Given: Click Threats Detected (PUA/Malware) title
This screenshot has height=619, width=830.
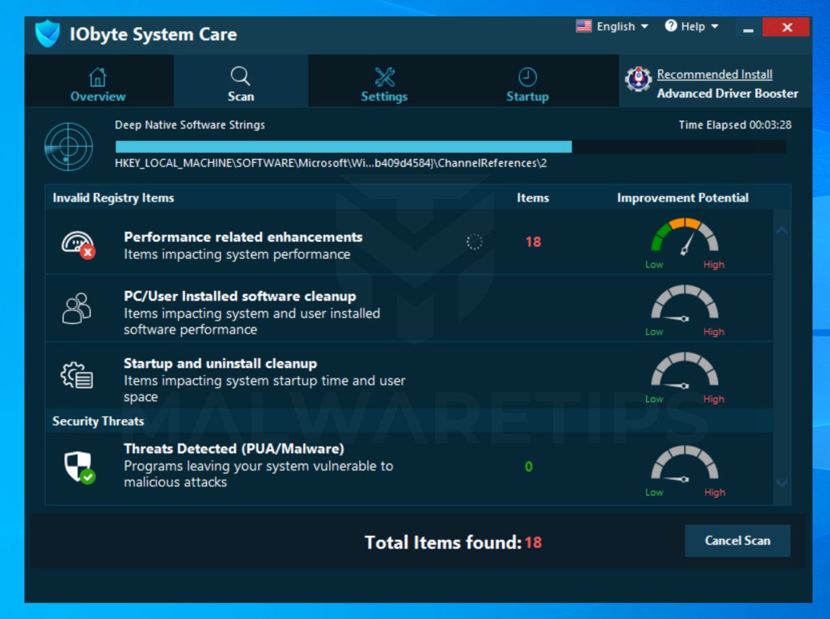Looking at the screenshot, I should [x=234, y=448].
